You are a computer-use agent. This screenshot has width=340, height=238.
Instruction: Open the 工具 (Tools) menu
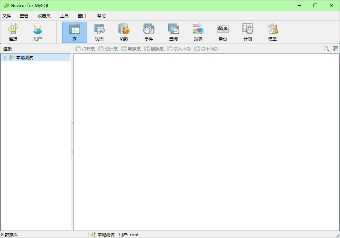tap(64, 16)
